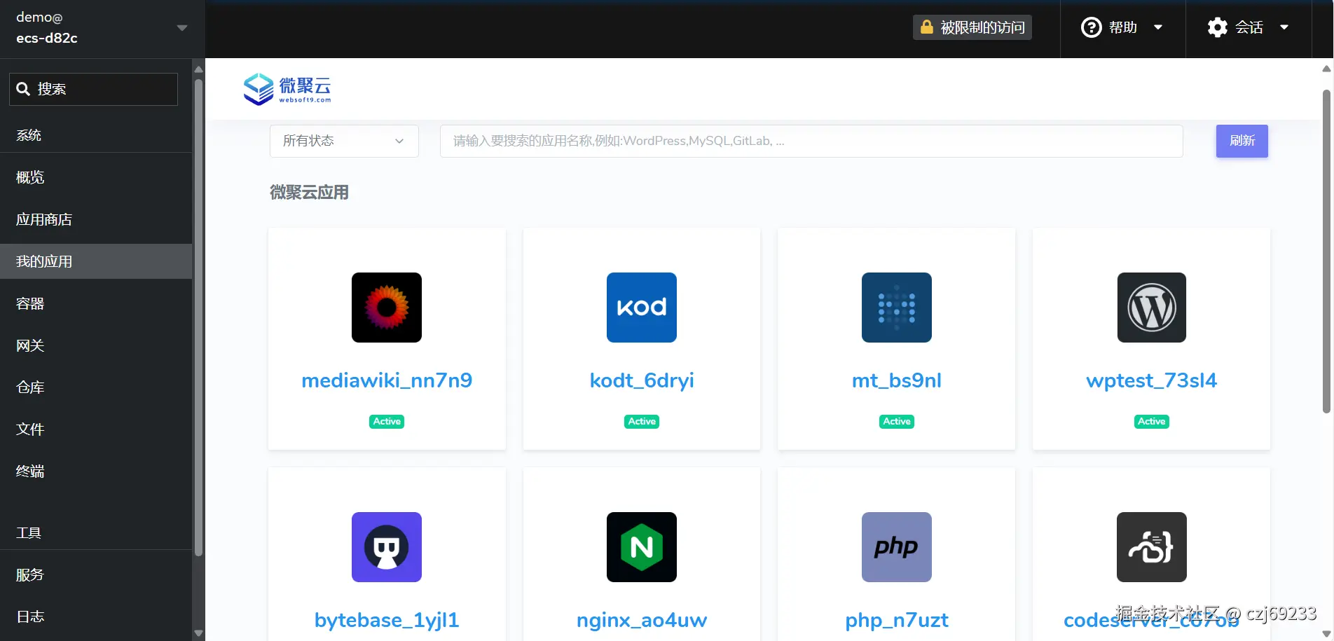Open the 所有状态 status filter dropdown
This screenshot has width=1334, height=641.
[x=343, y=141]
